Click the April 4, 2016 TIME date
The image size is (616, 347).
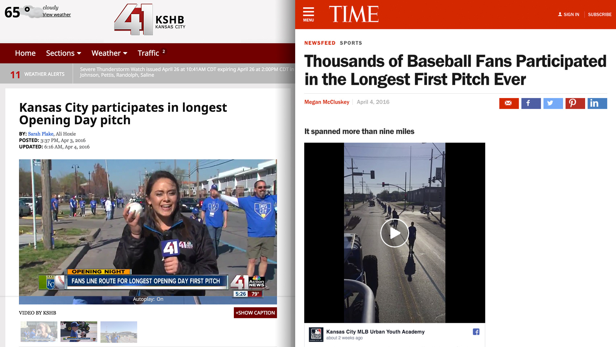pyautogui.click(x=373, y=102)
